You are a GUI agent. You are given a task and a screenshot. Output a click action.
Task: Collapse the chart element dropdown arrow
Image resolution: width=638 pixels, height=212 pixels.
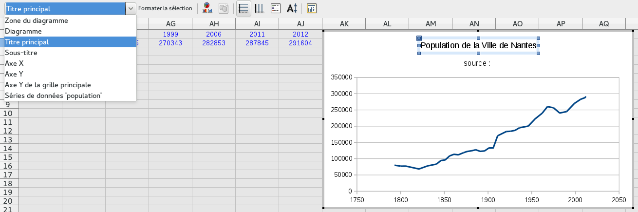[x=131, y=8]
